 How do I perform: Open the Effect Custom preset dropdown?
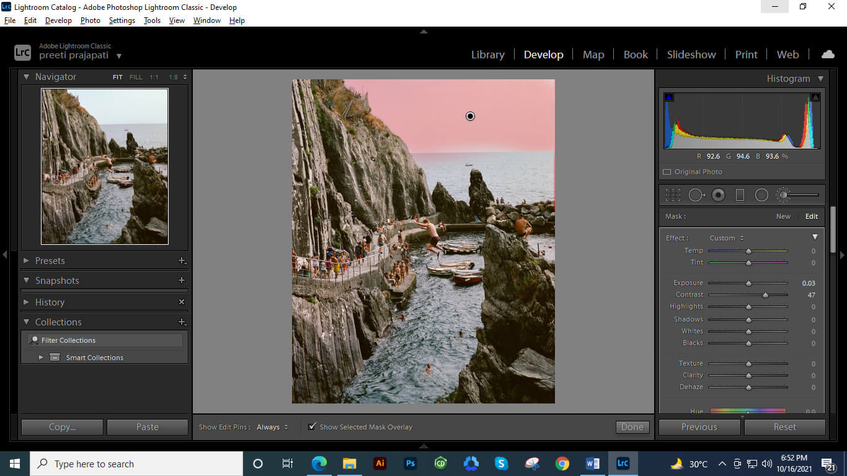(x=727, y=237)
